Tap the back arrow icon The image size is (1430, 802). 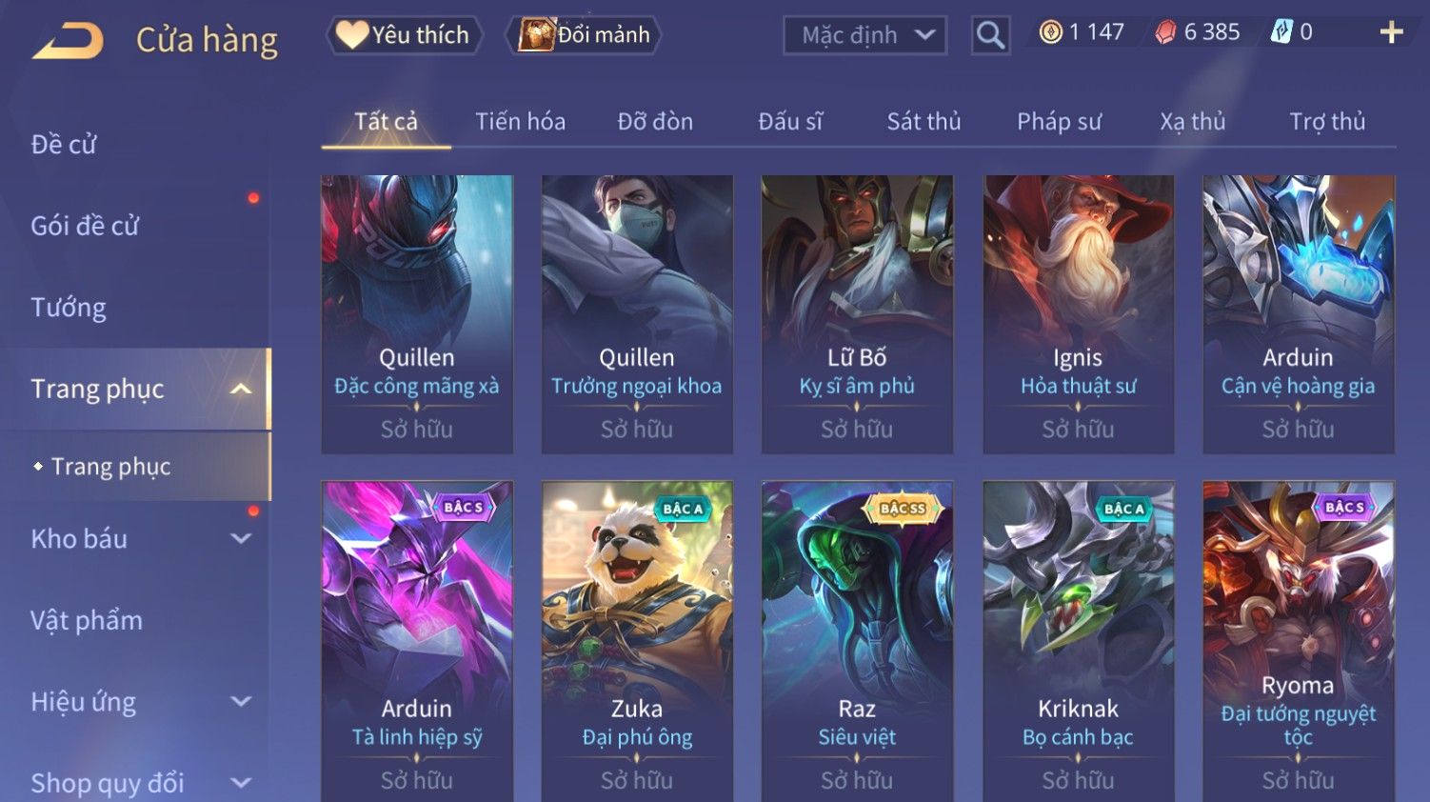coord(69,41)
